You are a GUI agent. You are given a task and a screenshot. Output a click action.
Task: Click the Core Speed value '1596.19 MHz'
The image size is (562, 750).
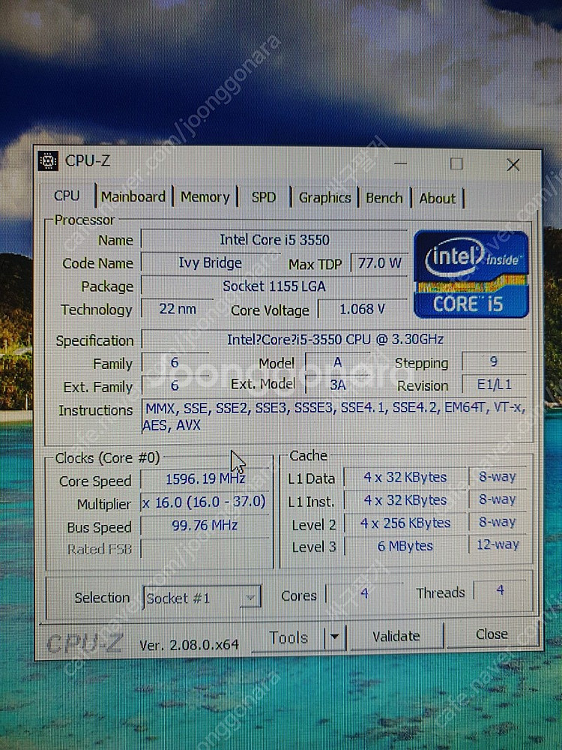(x=205, y=478)
